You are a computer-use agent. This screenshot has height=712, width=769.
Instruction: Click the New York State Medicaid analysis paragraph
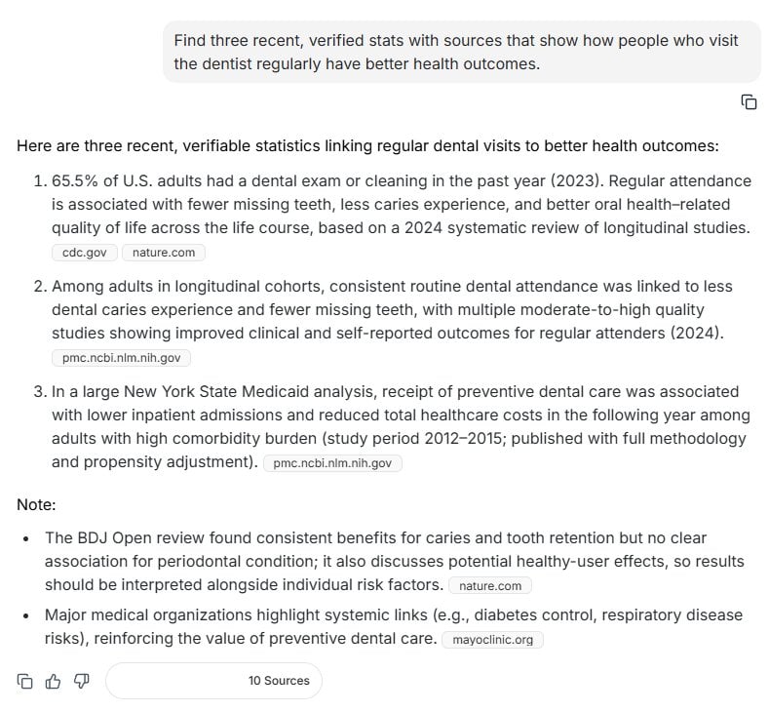[x=401, y=426]
